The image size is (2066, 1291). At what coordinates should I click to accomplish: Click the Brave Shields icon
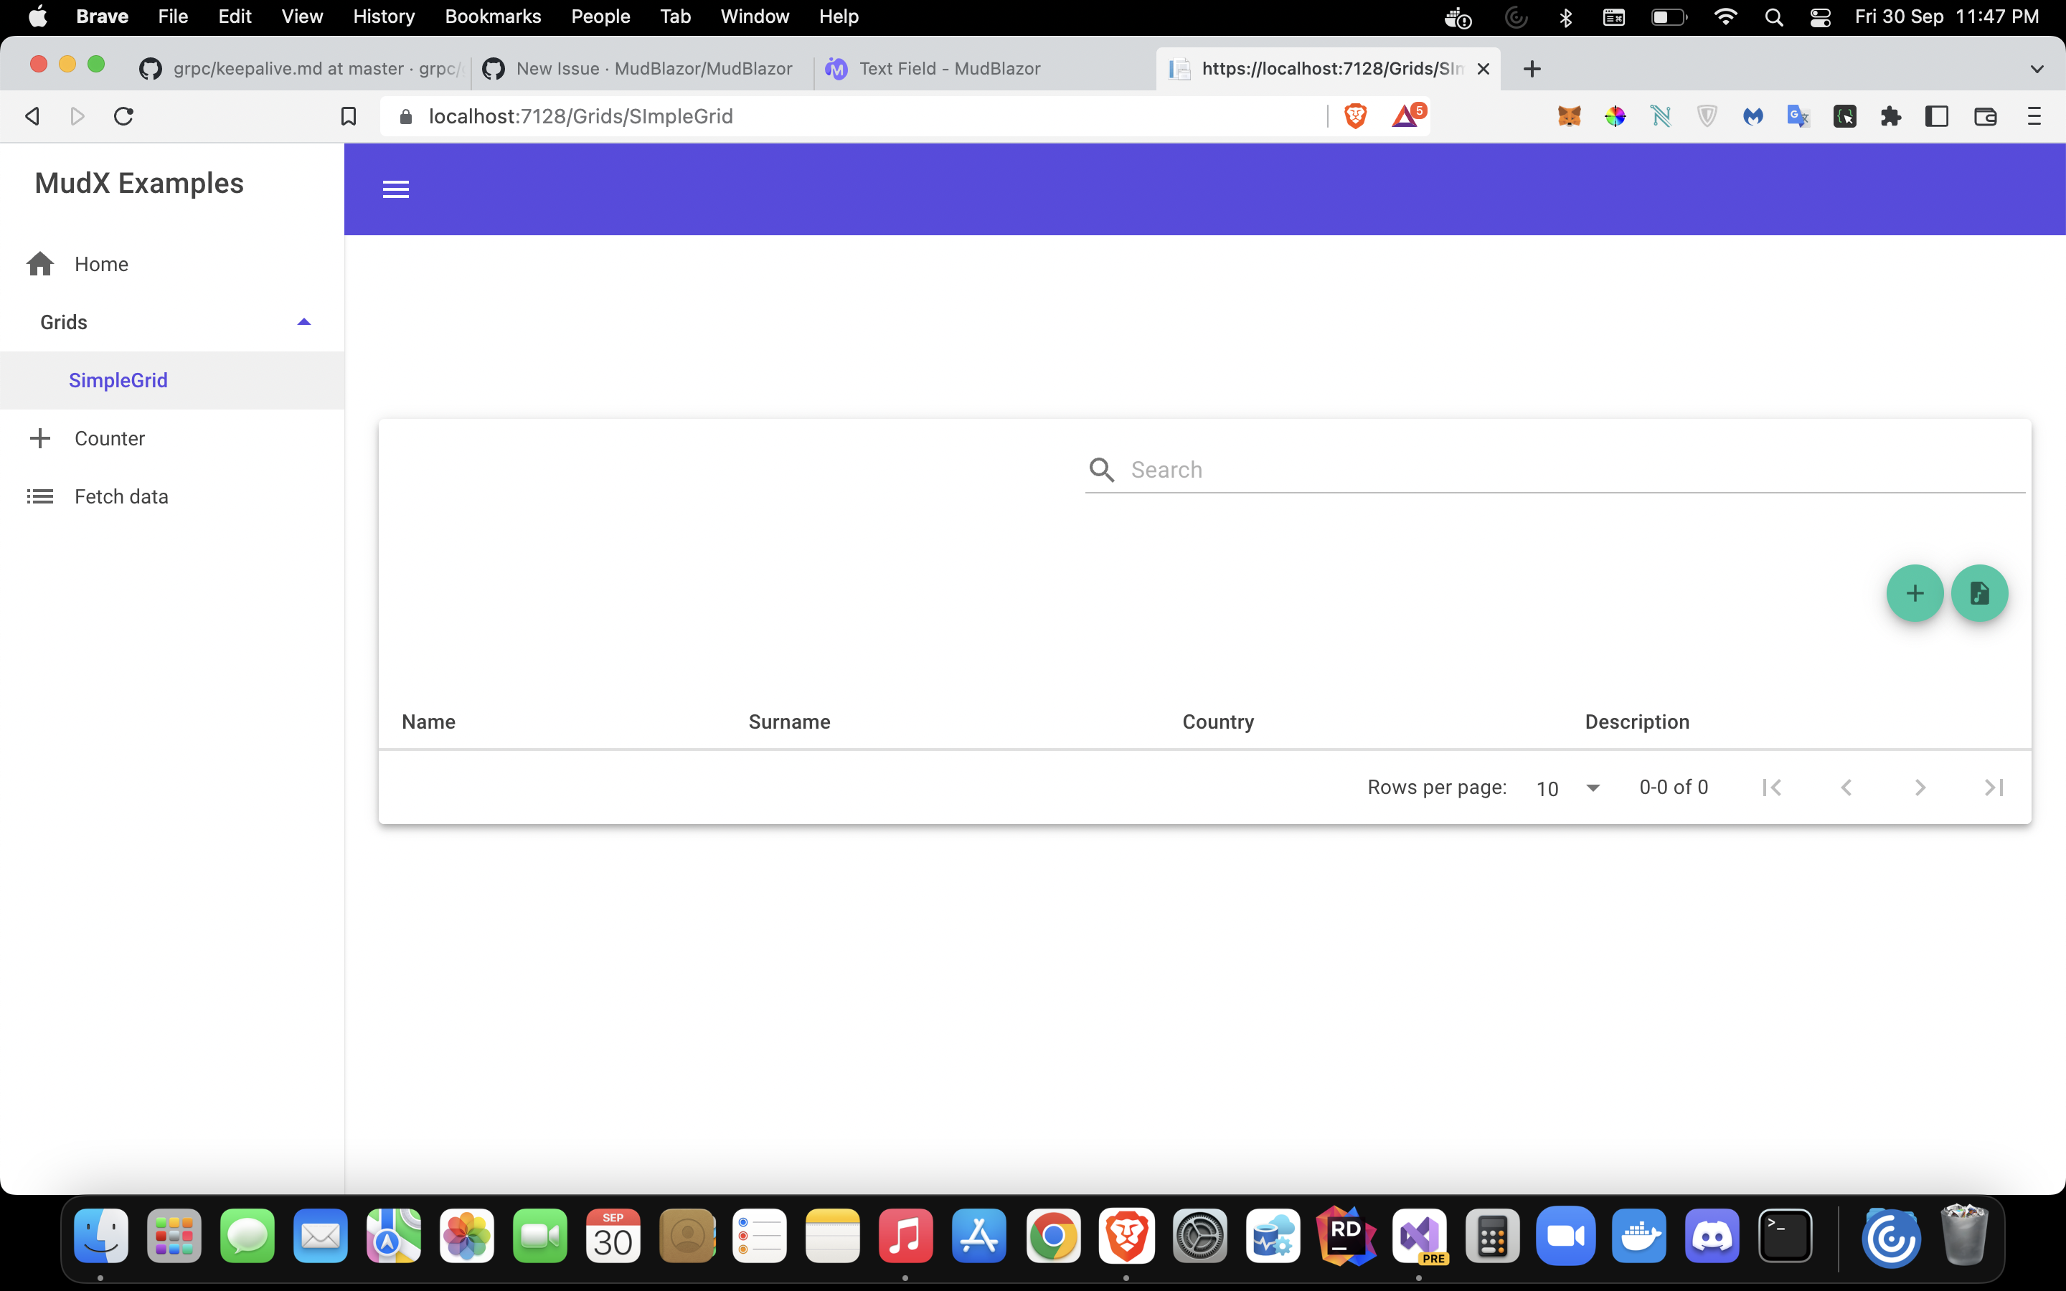[x=1355, y=115]
